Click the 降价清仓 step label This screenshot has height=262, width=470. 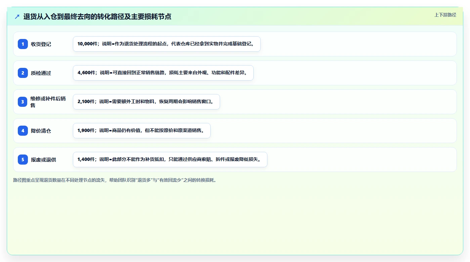click(x=41, y=131)
